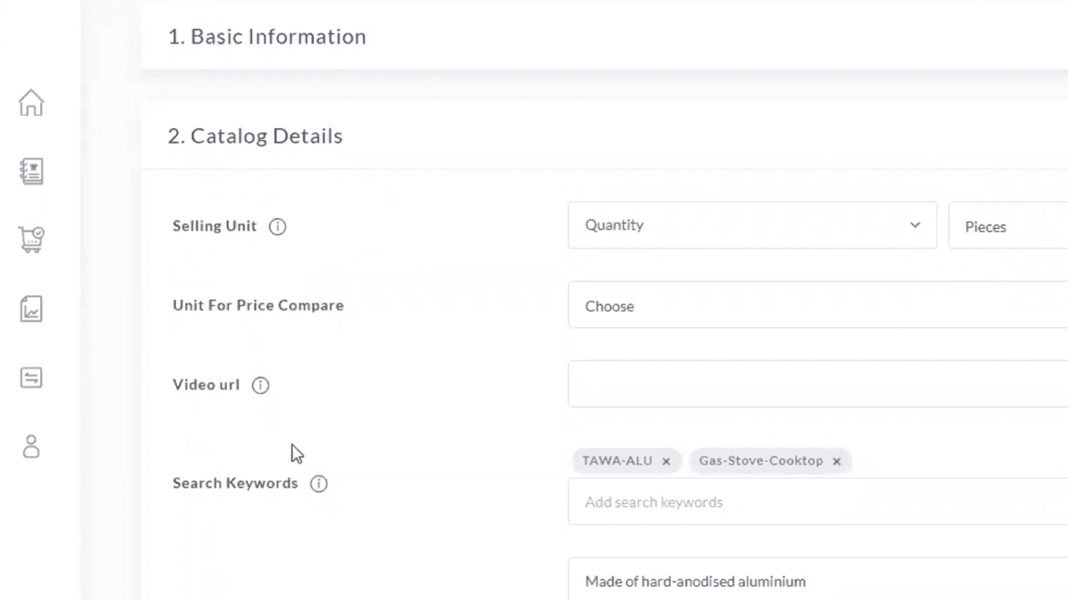Screen dimensions: 1068x600
Task: Click the TAWA-ALU keyword chip
Action: [617, 461]
